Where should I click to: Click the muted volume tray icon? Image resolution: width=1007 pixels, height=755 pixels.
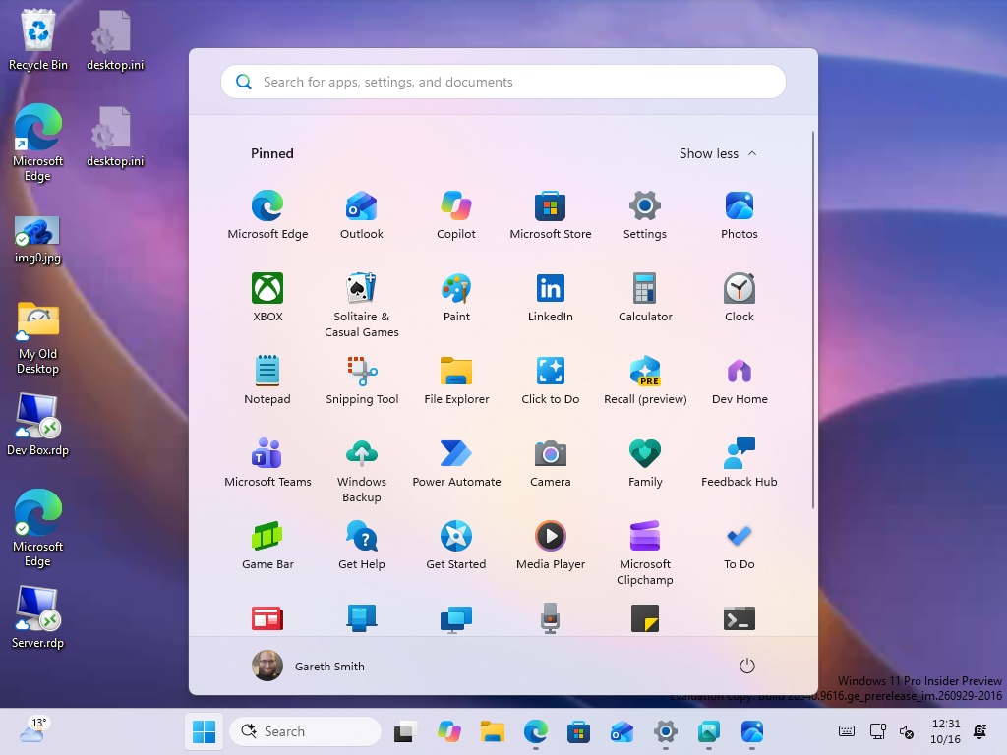(907, 731)
